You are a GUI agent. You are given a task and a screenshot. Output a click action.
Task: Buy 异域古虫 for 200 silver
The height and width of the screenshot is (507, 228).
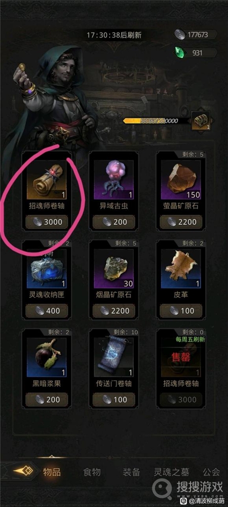113,222
